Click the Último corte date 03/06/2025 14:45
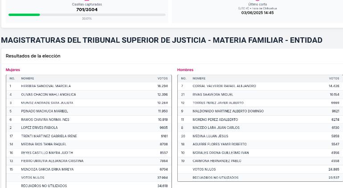The width and height of the screenshot is (343, 188). coord(257,12)
